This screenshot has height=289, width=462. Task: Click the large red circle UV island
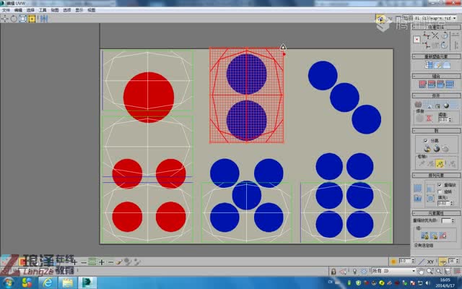coord(149,97)
